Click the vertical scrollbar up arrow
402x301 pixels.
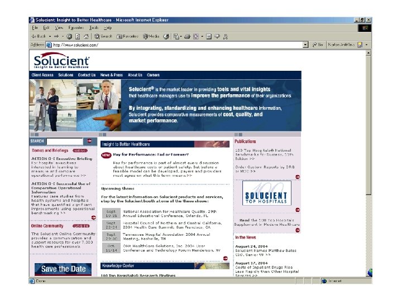(x=368, y=53)
